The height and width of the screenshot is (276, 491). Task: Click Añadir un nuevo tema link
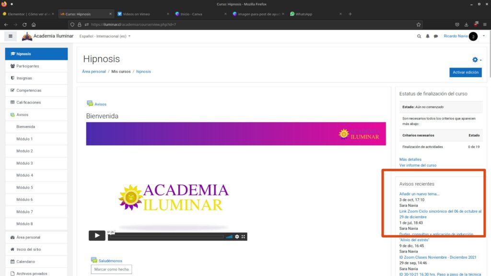[x=419, y=194]
